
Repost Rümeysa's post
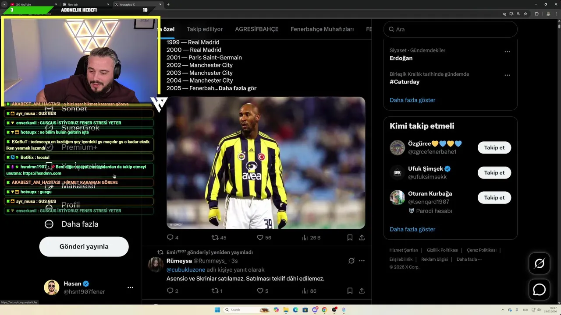(217, 290)
